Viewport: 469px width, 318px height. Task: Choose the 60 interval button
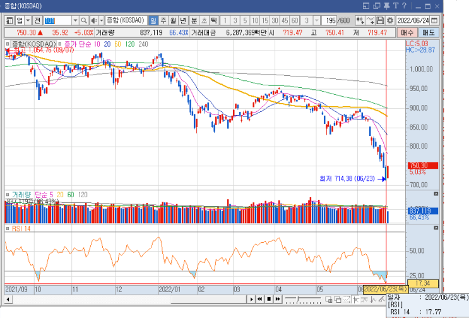[295, 20]
